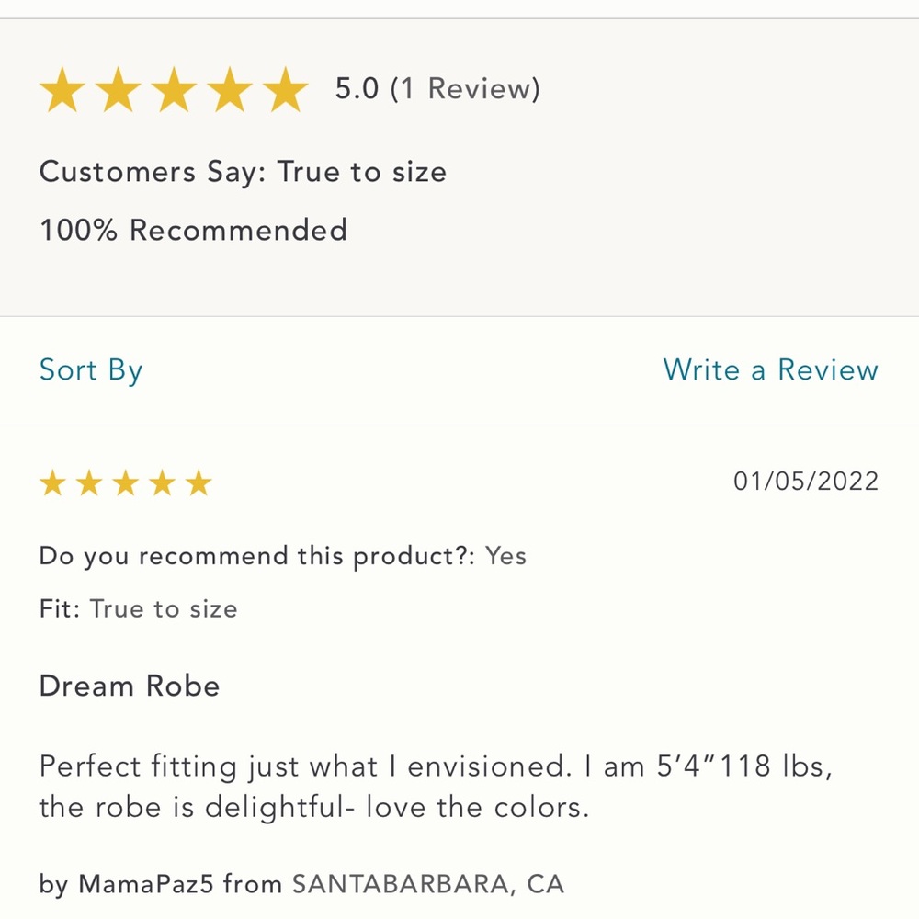The image size is (919, 919).
Task: Click the fourth large summary star
Action: pyautogui.click(x=229, y=90)
